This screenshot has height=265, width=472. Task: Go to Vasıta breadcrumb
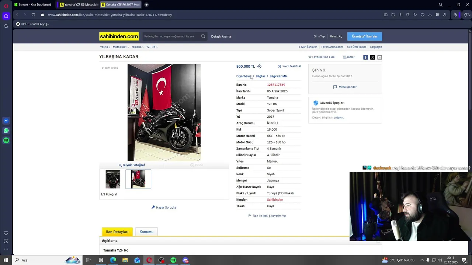(x=104, y=47)
